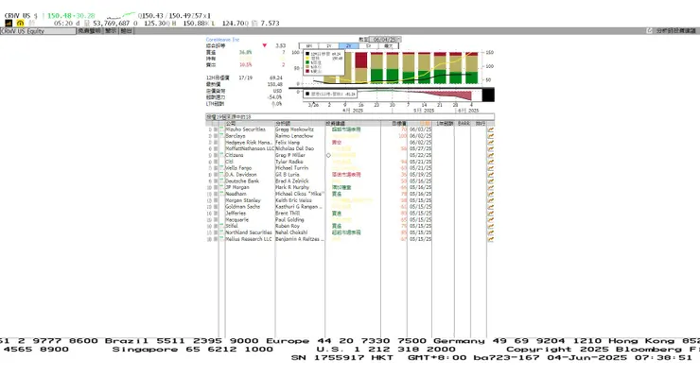The height and width of the screenshot is (378, 700).
Task: Open analyst recommendation settings at top right
Action: (x=676, y=31)
